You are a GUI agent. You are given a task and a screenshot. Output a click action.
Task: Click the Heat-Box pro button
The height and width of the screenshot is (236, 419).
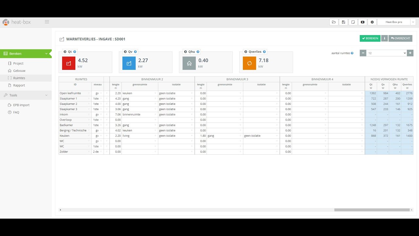pyautogui.click(x=393, y=22)
